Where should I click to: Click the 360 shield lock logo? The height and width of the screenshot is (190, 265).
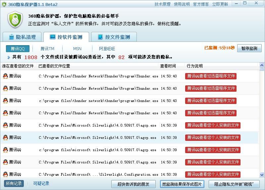click(15, 20)
